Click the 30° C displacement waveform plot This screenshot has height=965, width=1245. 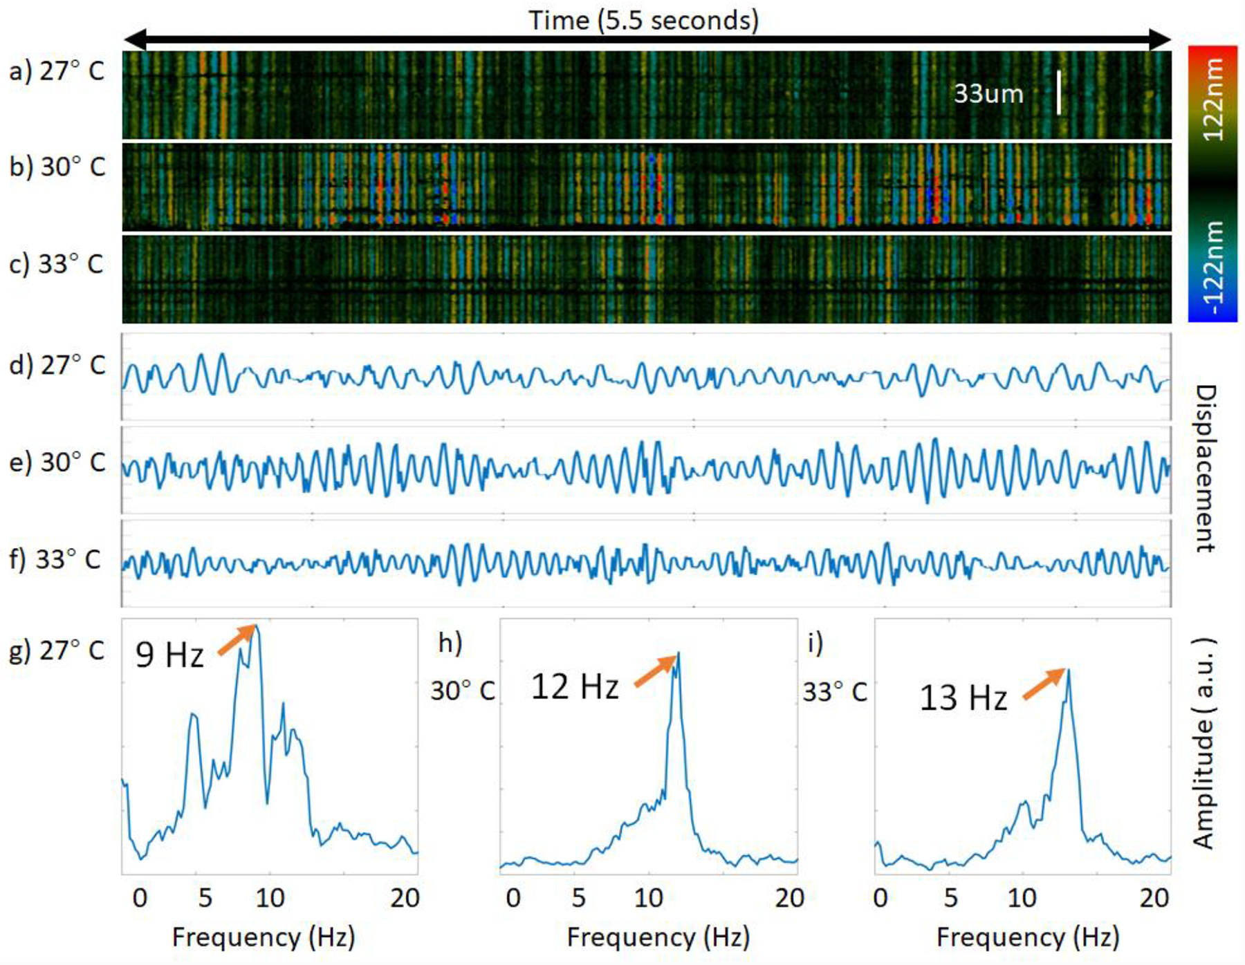pos(647,470)
